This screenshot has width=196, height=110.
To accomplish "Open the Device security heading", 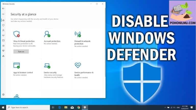I will [50, 73].
